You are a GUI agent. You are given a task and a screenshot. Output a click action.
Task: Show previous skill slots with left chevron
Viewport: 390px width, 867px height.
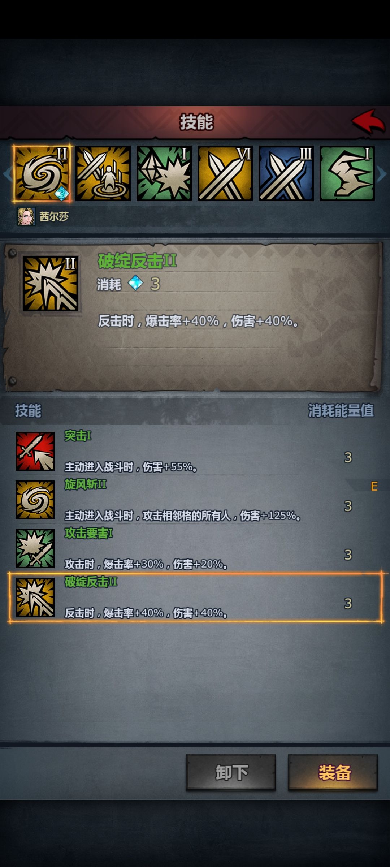click(x=7, y=174)
